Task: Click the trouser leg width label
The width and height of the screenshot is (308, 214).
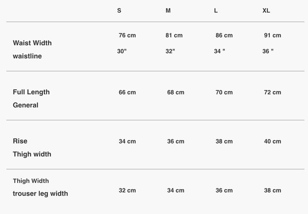Action: [x=40, y=193]
